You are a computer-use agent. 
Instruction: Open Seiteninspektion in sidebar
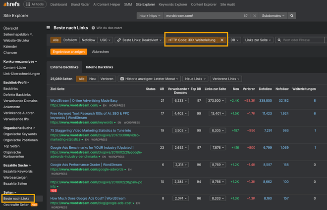point(16,34)
